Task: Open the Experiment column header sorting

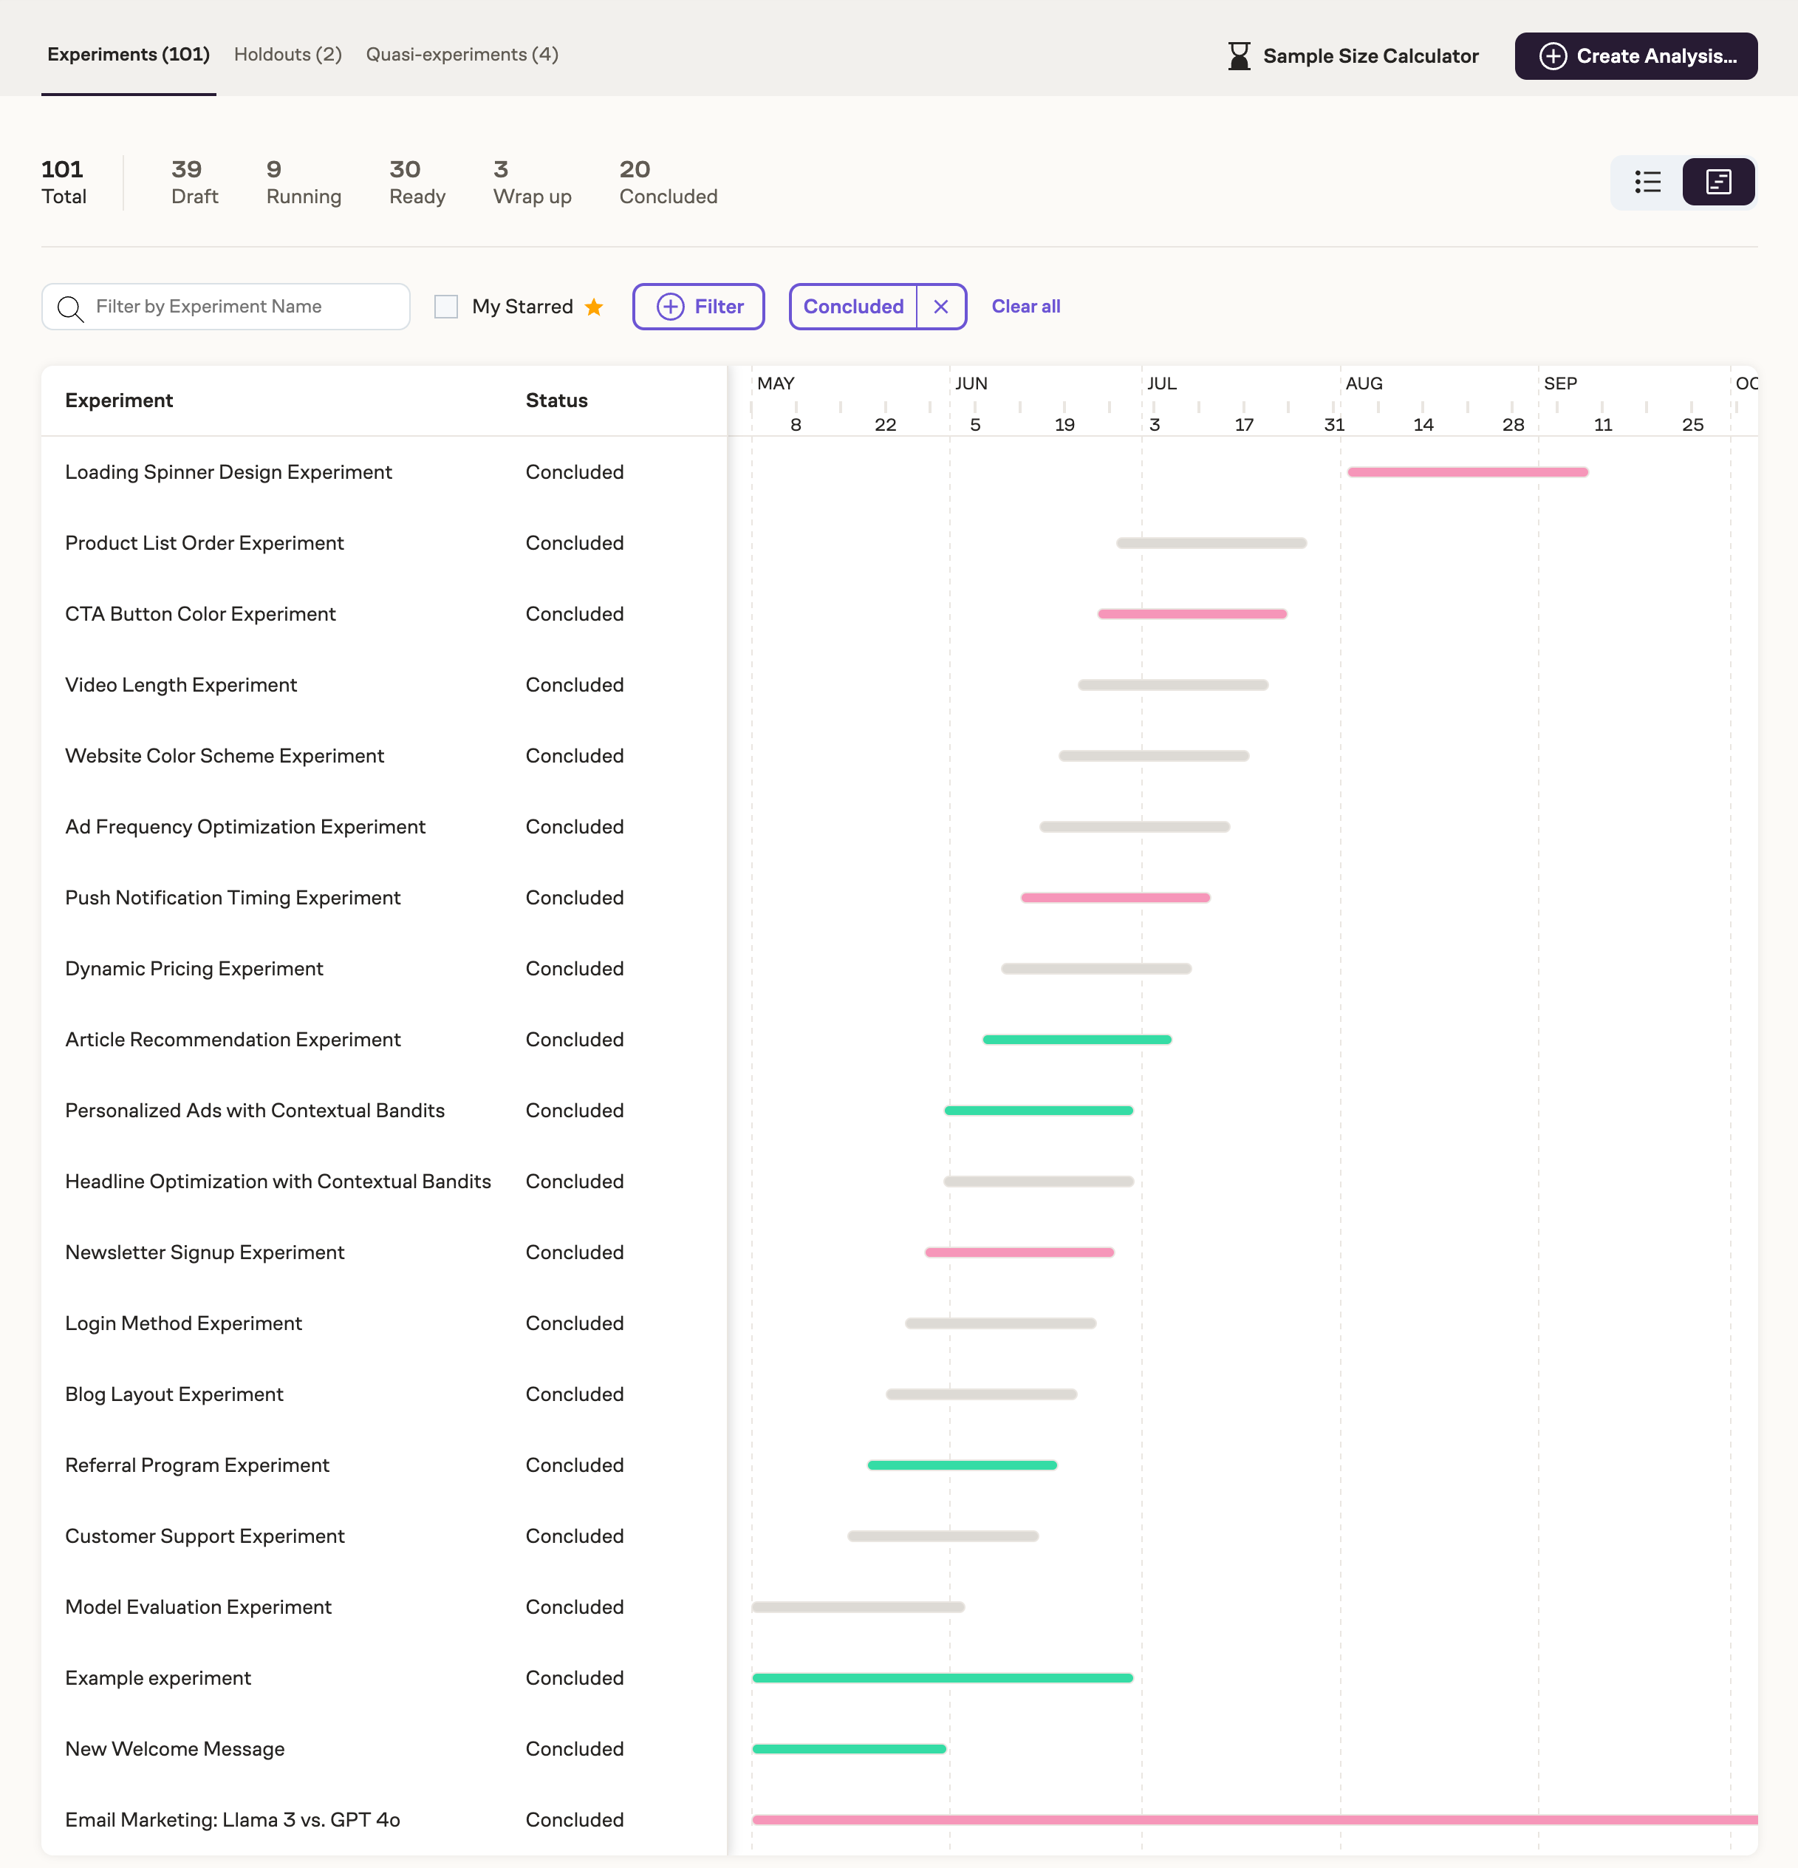Action: click(x=119, y=400)
